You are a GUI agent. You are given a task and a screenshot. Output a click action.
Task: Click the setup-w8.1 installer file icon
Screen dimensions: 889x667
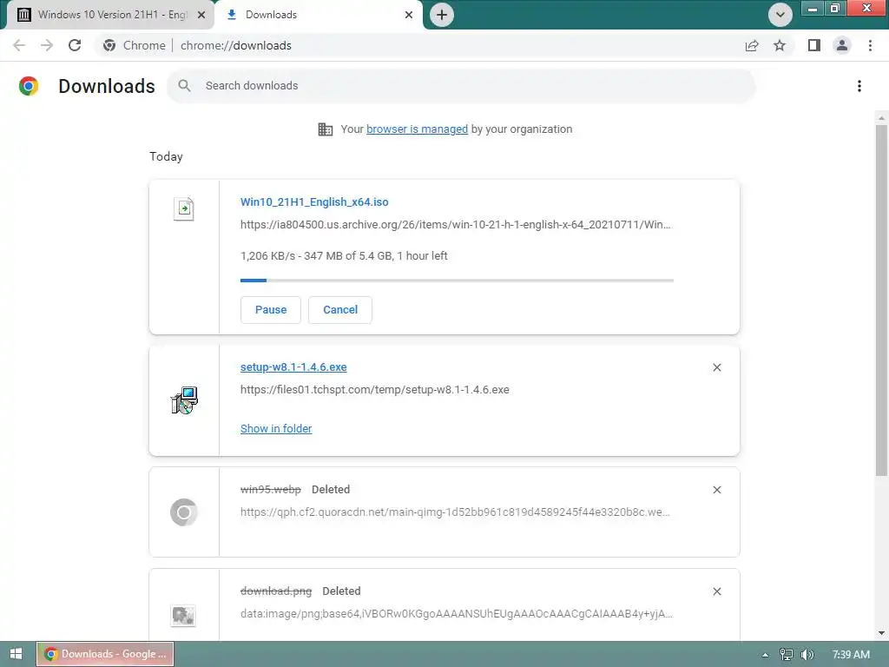[184, 400]
